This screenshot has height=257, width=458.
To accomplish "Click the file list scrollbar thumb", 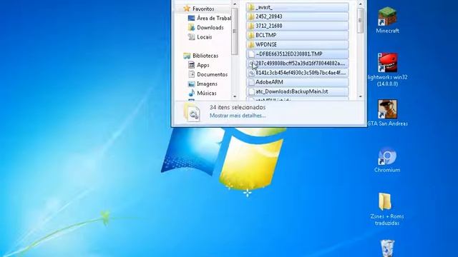I will pyautogui.click(x=361, y=21).
